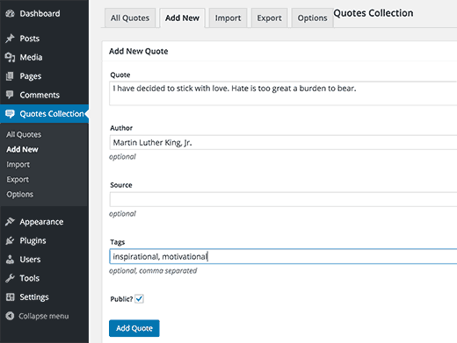Image resolution: width=457 pixels, height=343 pixels.
Task: Open the Tools wrench icon
Action: (x=10, y=278)
